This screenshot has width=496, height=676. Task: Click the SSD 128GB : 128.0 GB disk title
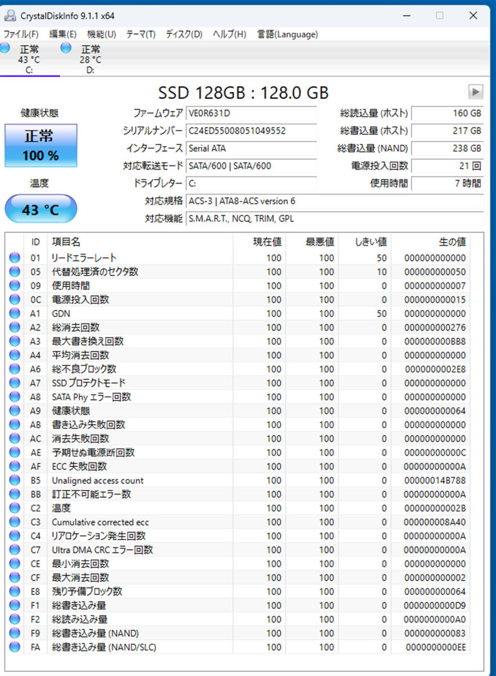(x=243, y=92)
